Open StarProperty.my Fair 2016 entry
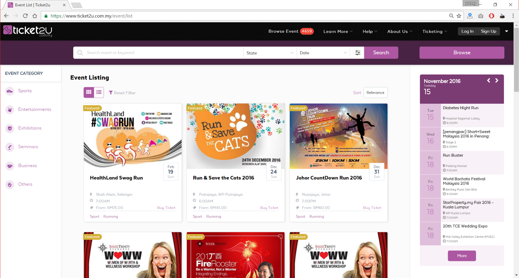 click(462, 210)
